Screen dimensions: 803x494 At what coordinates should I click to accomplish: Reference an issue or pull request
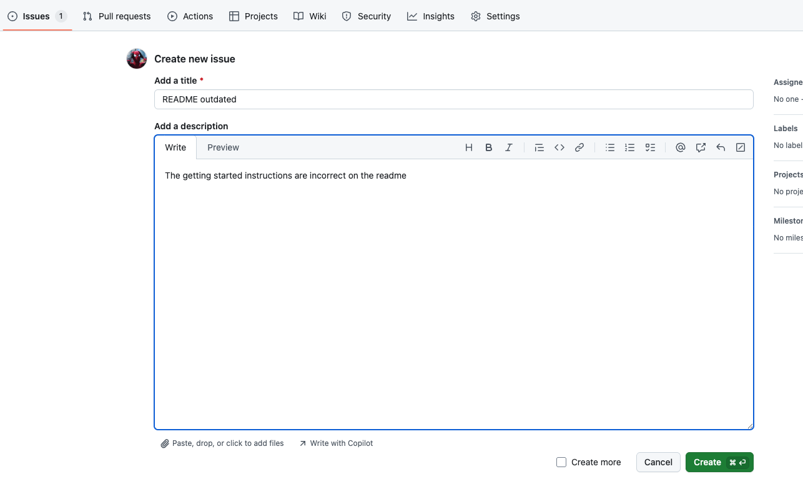click(701, 147)
